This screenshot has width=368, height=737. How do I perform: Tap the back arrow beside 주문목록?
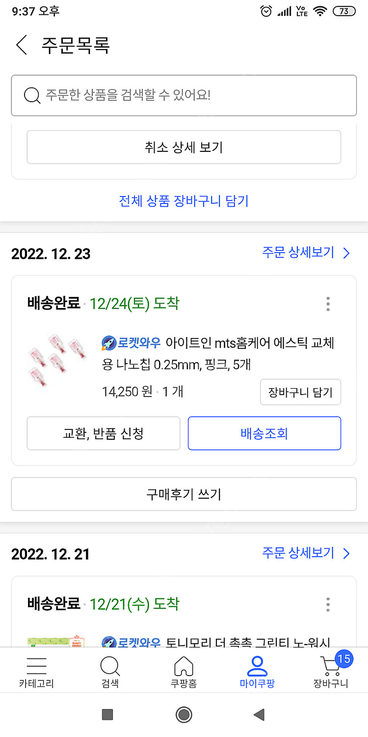(x=21, y=45)
